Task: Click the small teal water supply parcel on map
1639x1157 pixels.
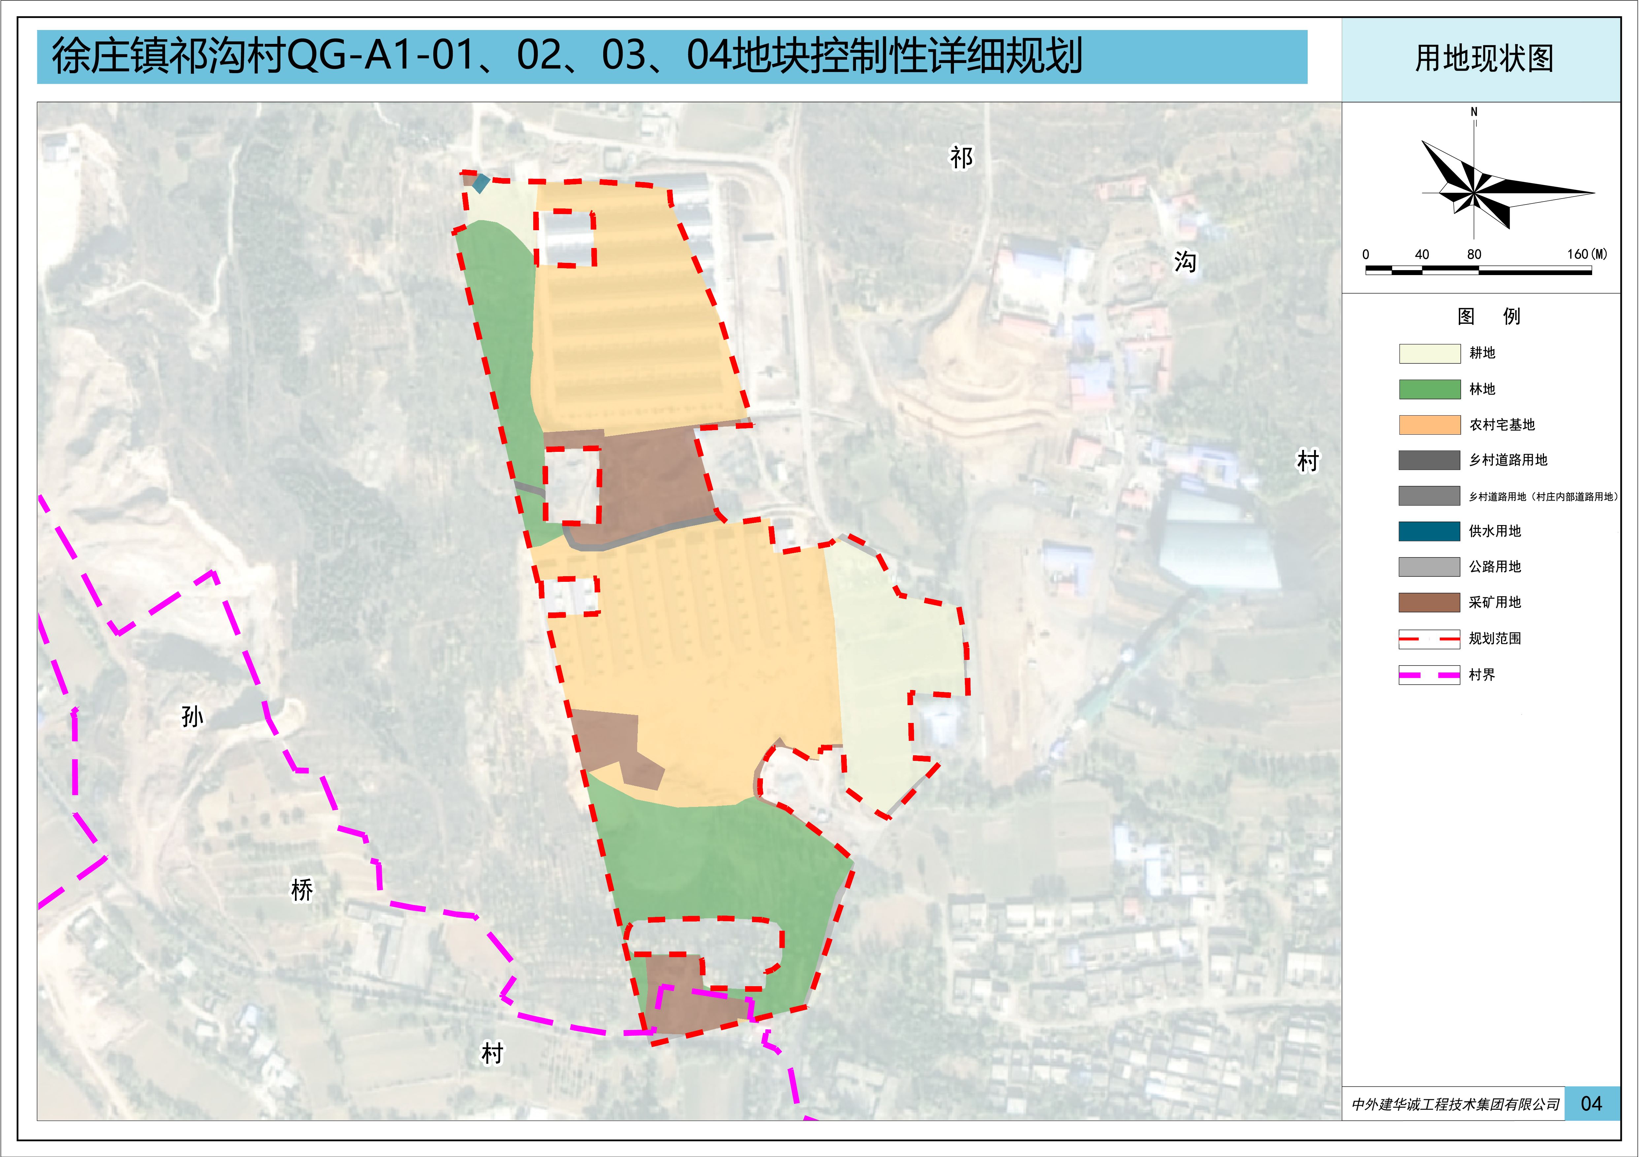Action: [480, 183]
